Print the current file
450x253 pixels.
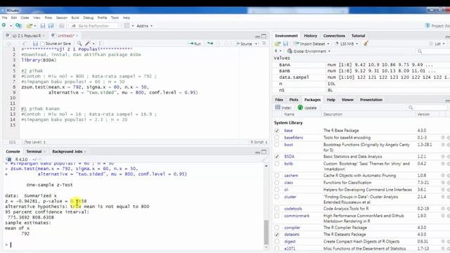(61, 26)
